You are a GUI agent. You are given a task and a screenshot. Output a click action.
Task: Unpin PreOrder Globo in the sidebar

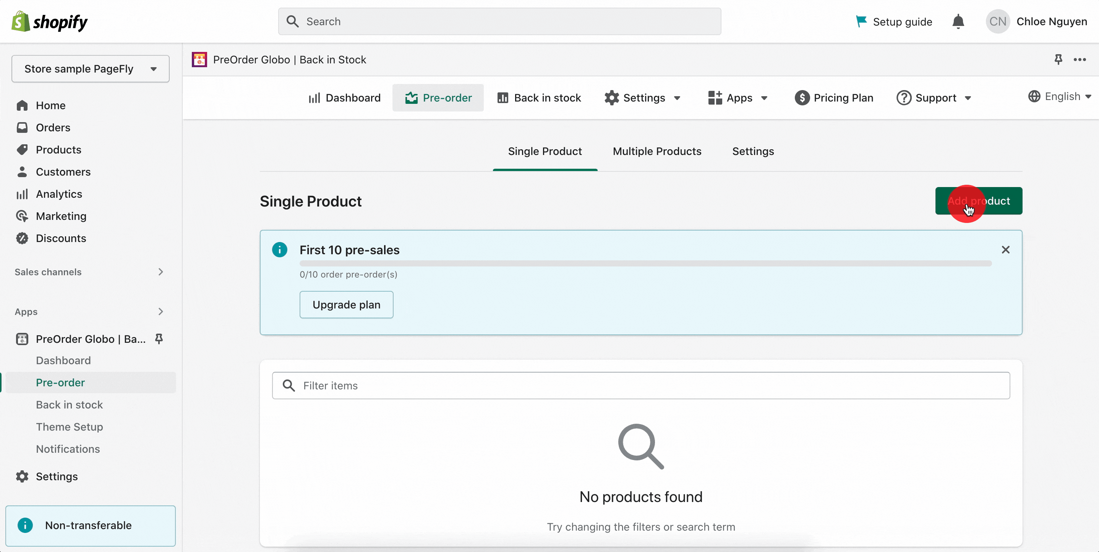coord(159,339)
